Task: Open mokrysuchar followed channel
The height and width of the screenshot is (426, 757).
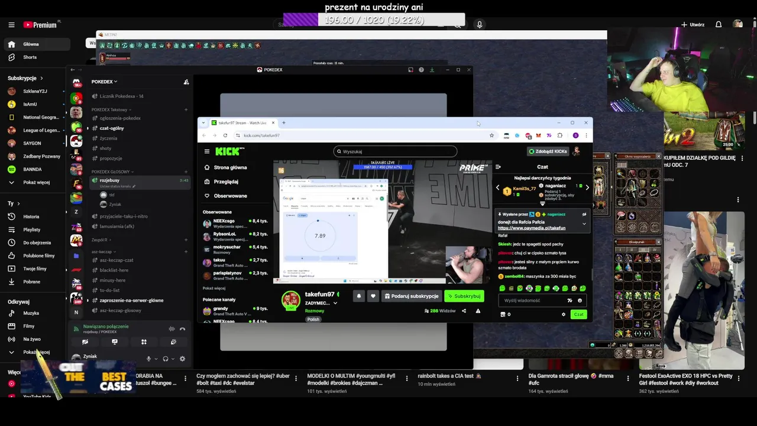Action: point(235,249)
